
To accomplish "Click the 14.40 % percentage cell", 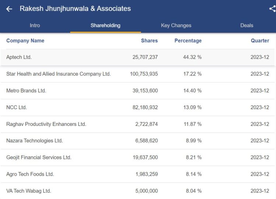I will pyautogui.click(x=192, y=91).
